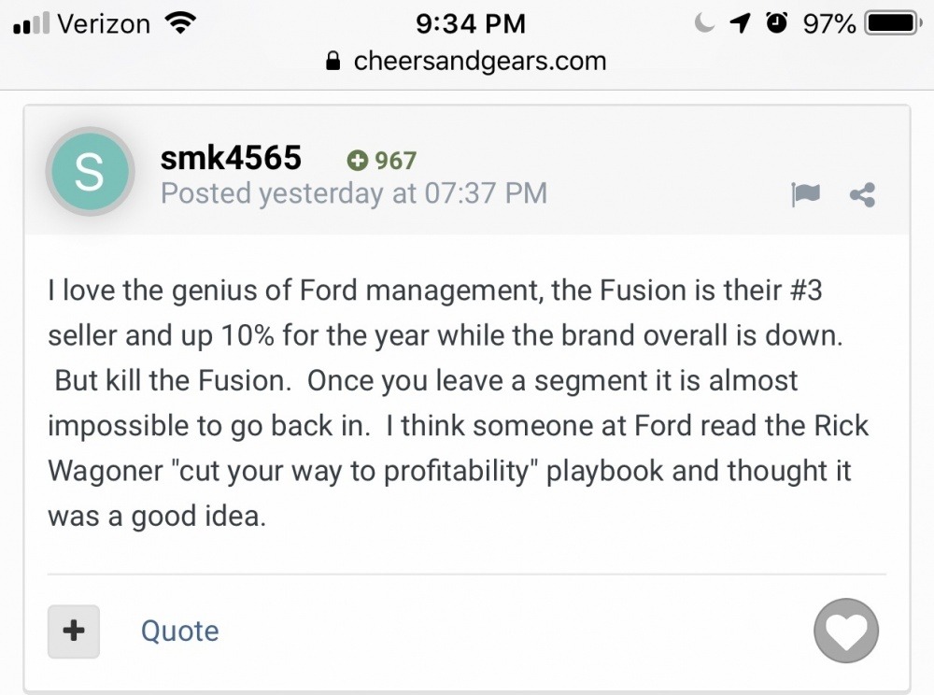Tap the cellular signal bars icon
Screen dimensions: 934x695
pyautogui.click(x=31, y=25)
